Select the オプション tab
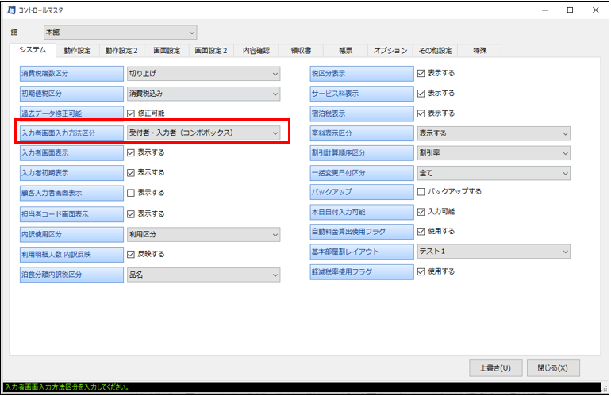 (390, 51)
